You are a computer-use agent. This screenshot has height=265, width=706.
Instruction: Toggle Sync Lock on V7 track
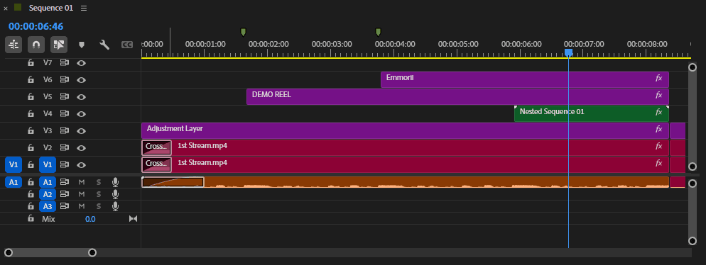65,63
